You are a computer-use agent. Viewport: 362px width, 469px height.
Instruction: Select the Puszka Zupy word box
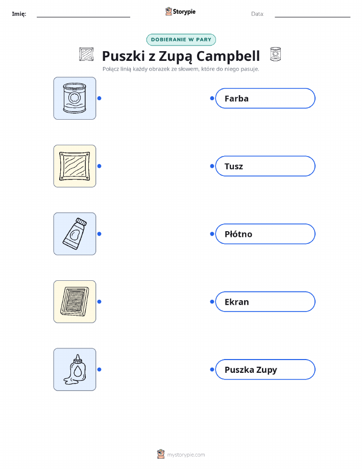tap(265, 369)
